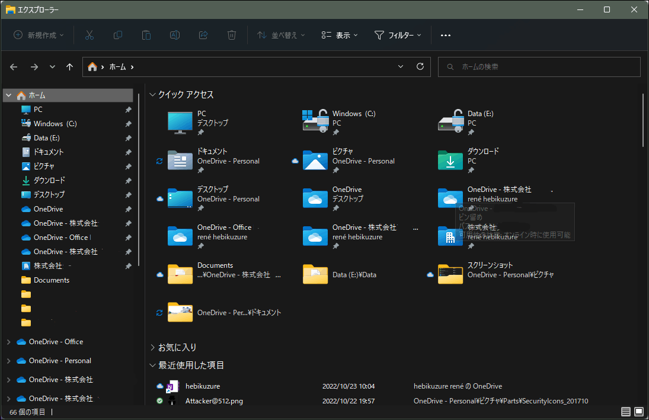Switch to large icons view in status bar

(639, 412)
